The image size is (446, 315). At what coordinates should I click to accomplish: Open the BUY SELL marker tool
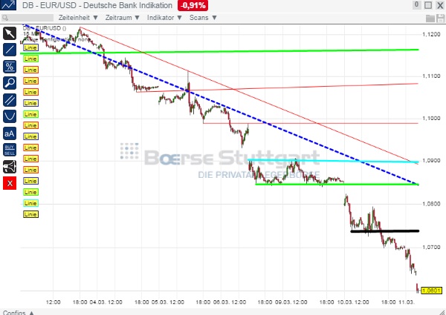[x=10, y=150]
